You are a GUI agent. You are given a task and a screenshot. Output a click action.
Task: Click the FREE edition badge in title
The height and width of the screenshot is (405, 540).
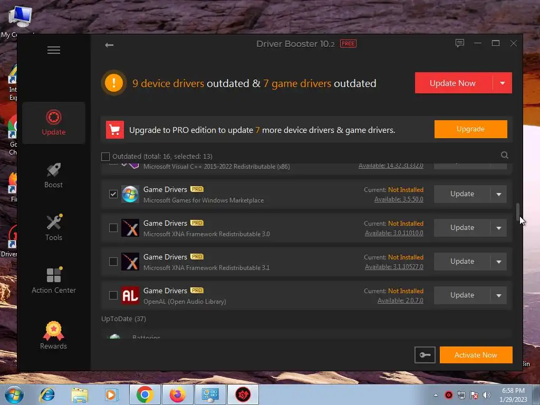pyautogui.click(x=348, y=44)
